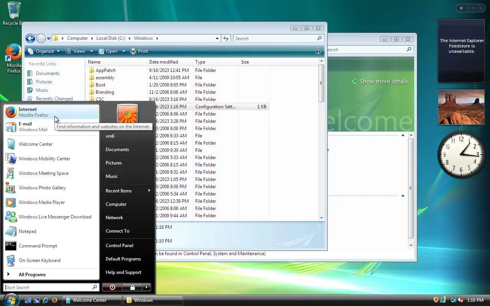Click the power button in Start menu
The image size is (490, 306).
(x=112, y=287)
